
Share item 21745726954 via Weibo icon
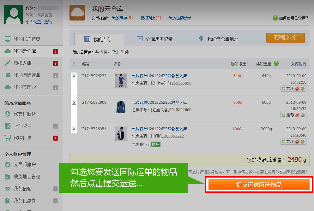(x=298, y=142)
